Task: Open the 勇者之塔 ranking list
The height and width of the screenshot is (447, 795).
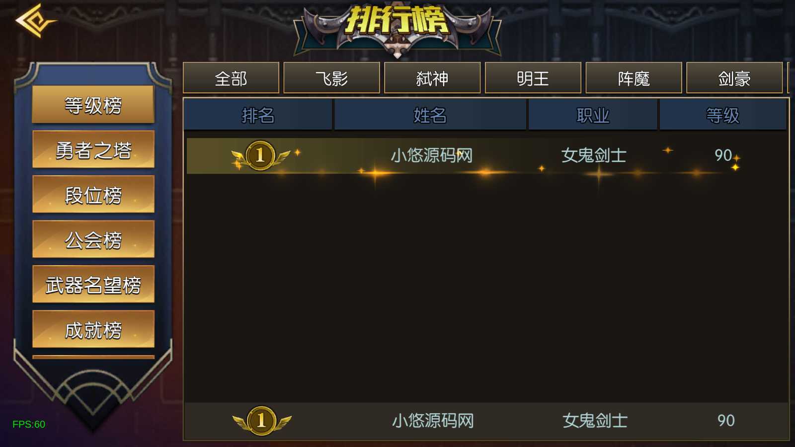Action: [93, 149]
